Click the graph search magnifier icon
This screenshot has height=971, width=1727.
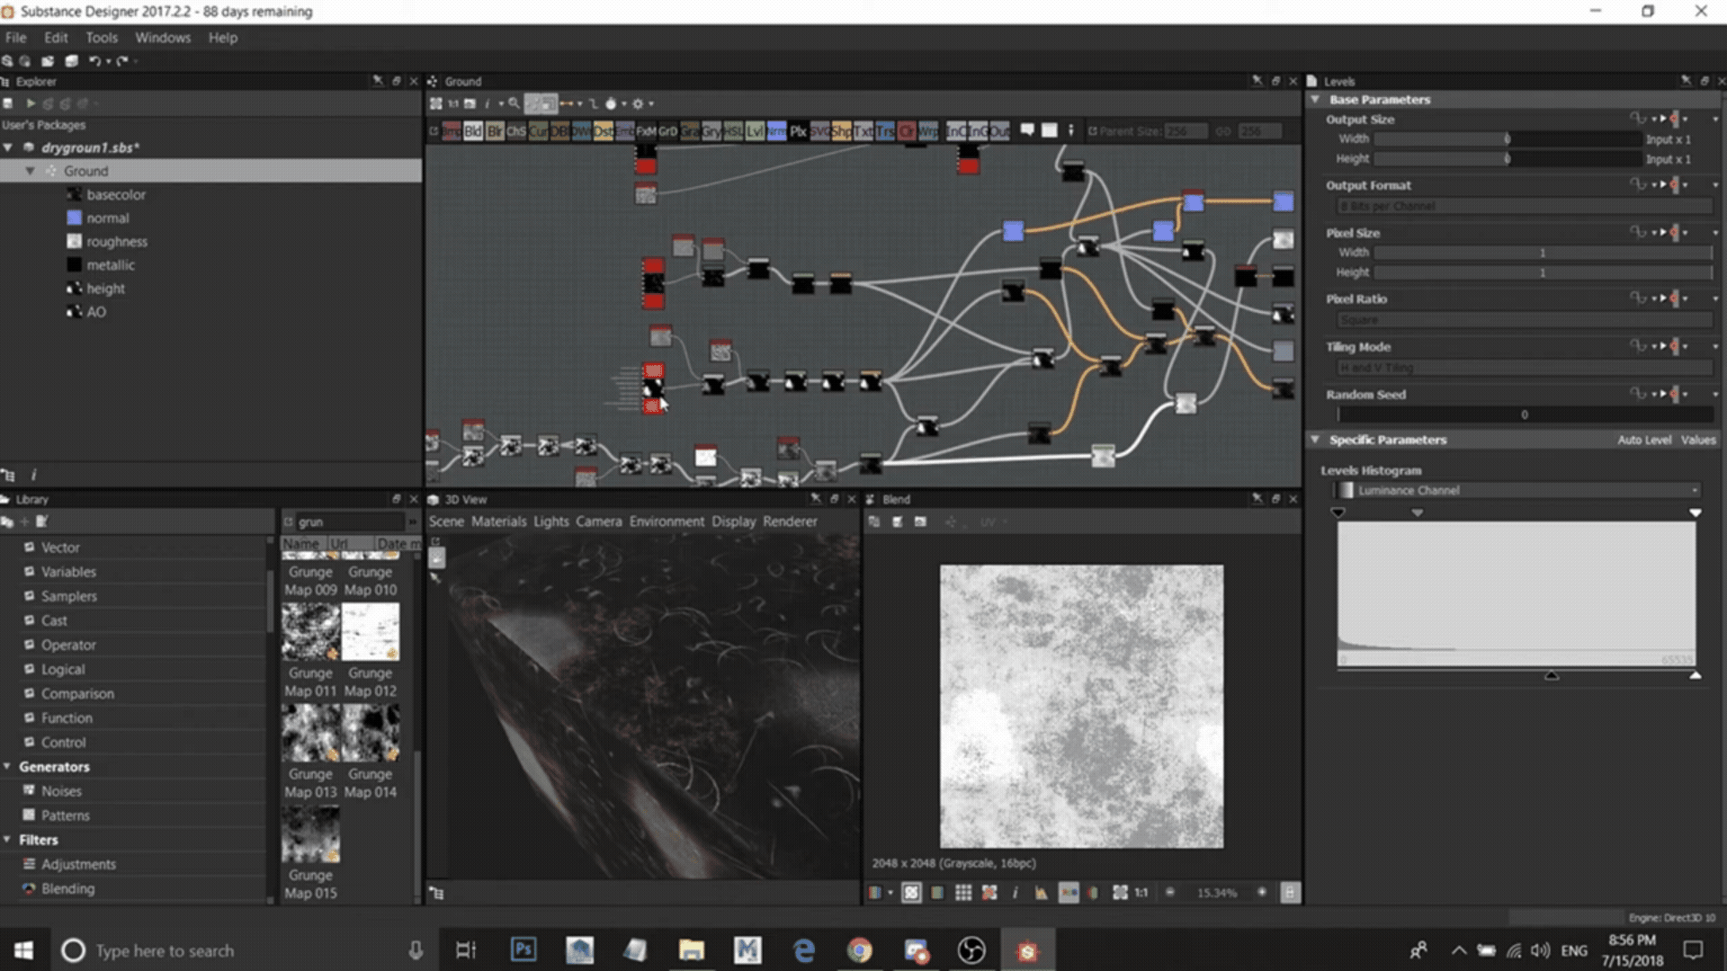click(x=514, y=103)
